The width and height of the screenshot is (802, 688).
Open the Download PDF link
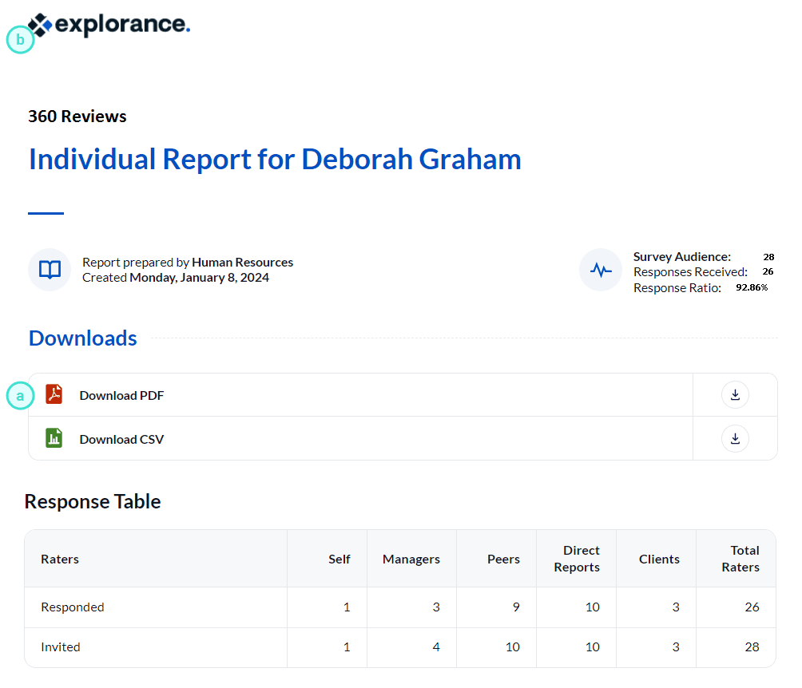click(x=121, y=394)
